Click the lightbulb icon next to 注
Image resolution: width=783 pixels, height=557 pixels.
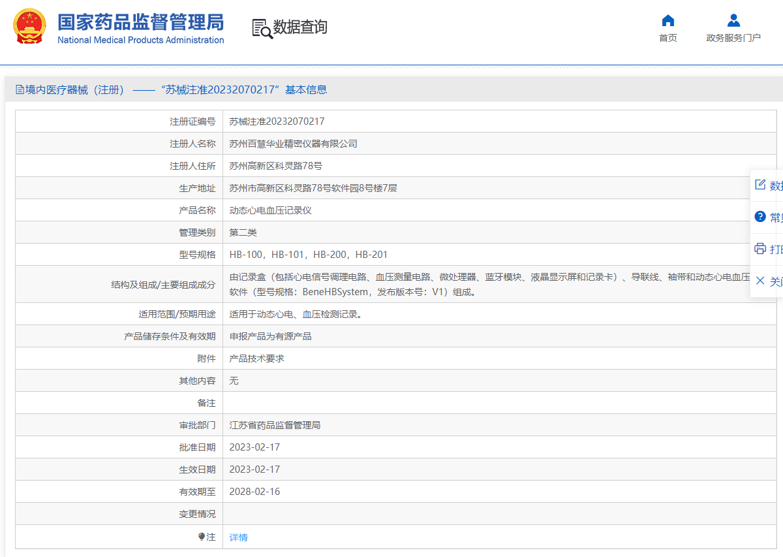pyautogui.click(x=202, y=537)
